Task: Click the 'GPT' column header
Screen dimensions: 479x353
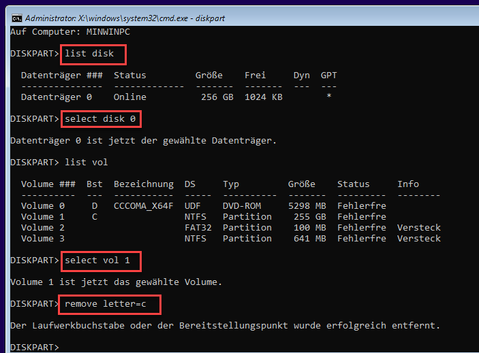Action: [329, 75]
